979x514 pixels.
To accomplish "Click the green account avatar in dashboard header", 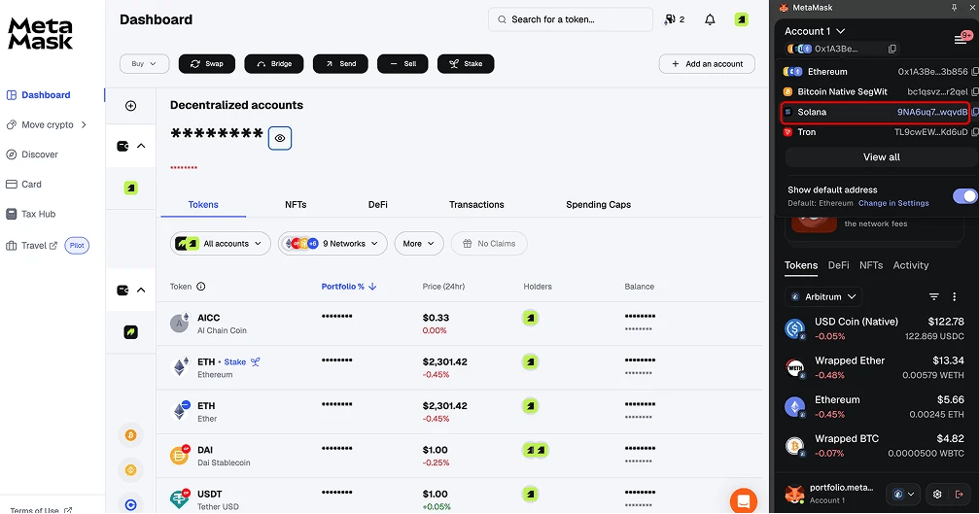I will pos(741,19).
